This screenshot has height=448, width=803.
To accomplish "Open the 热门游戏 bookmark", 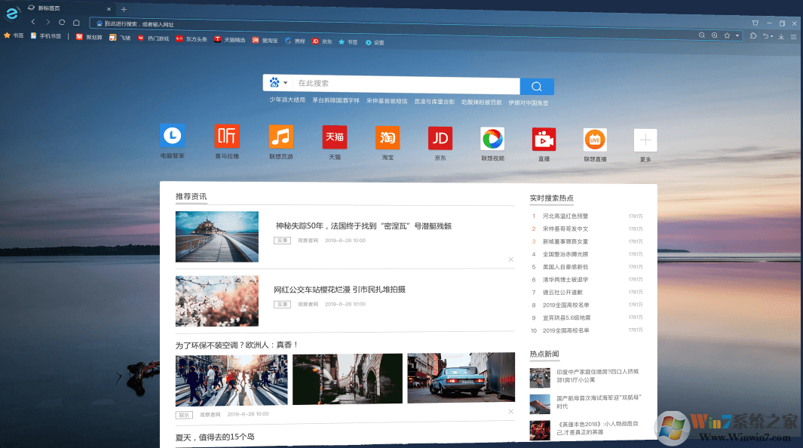I will [153, 38].
